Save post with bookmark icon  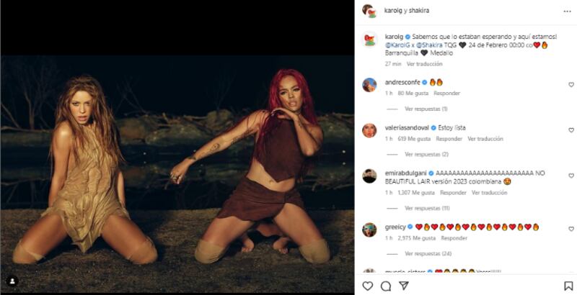[x=568, y=286]
